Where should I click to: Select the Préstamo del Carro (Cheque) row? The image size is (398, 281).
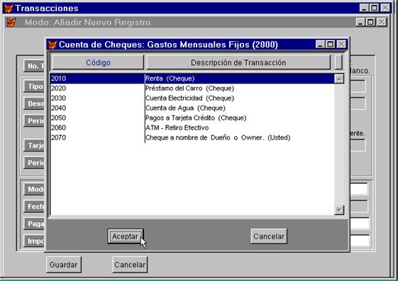(192, 88)
